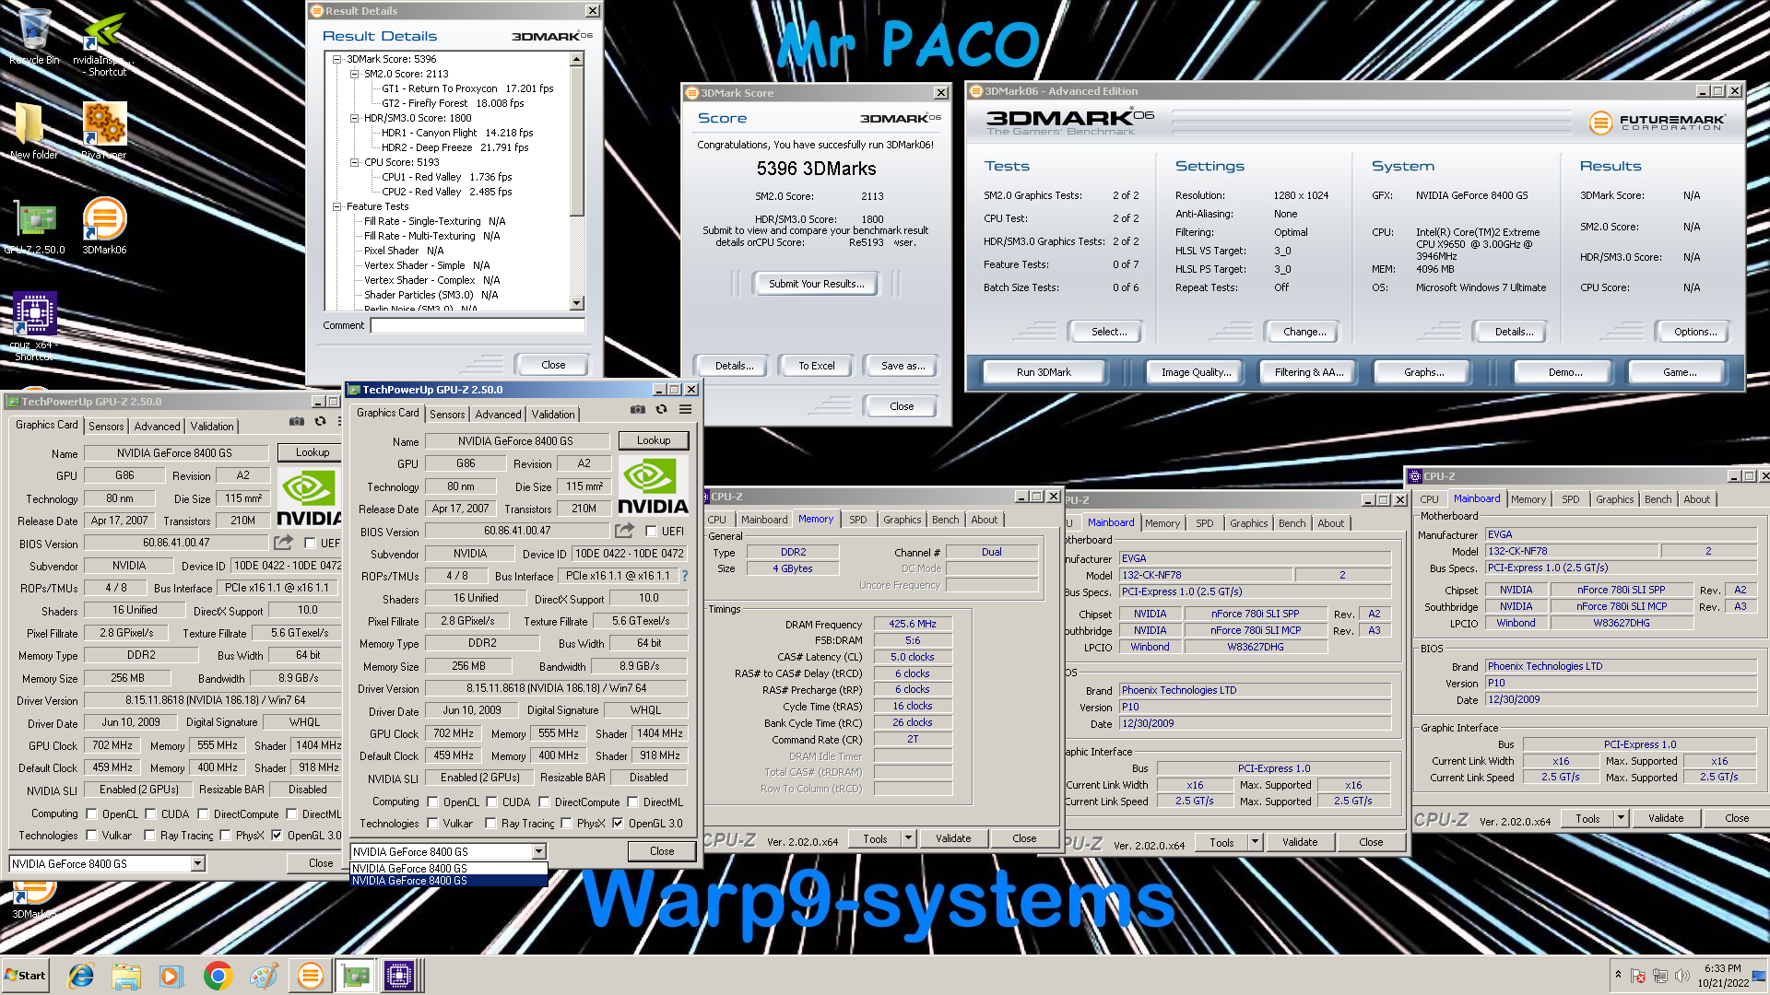The height and width of the screenshot is (995, 1770).
Task: Click refresh icon in front GPU-Z window
Action: tap(661, 409)
